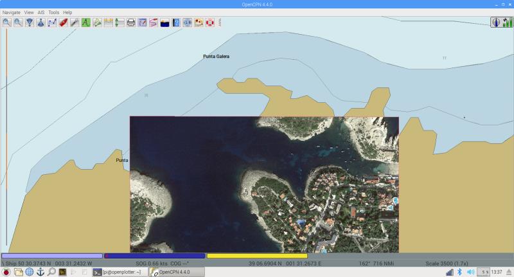This screenshot has width=514, height=277.
Task: Expand the Help menu
Action: coord(67,12)
